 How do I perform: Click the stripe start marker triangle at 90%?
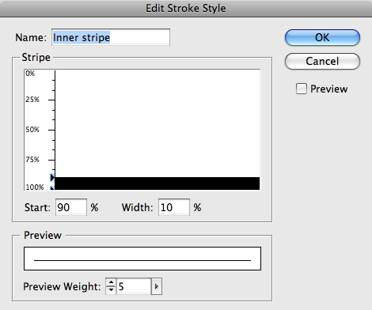coord(52,177)
